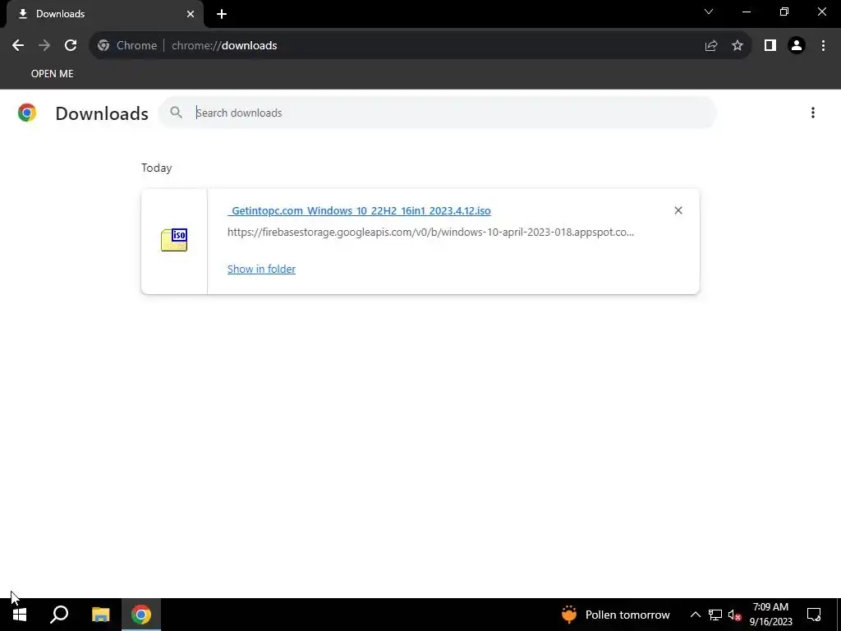841x631 pixels.
Task: Open the Getintopc.com Windows 10 ISO file link
Action: pos(359,211)
